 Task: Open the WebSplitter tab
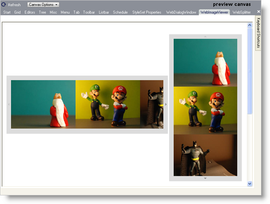click(x=242, y=12)
